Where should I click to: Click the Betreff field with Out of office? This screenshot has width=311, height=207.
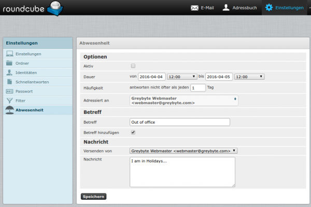click(x=179, y=122)
